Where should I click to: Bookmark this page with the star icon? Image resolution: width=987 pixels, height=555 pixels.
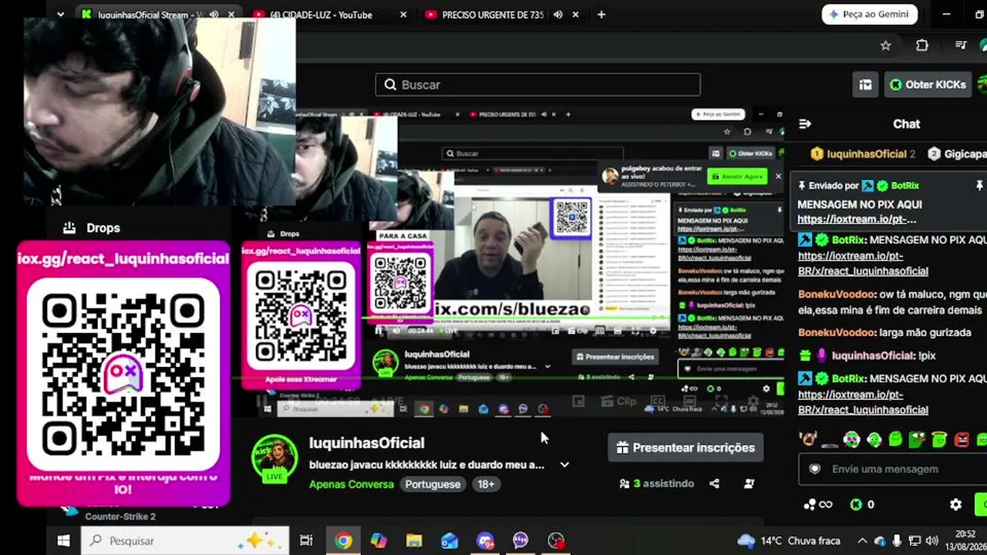click(x=886, y=46)
